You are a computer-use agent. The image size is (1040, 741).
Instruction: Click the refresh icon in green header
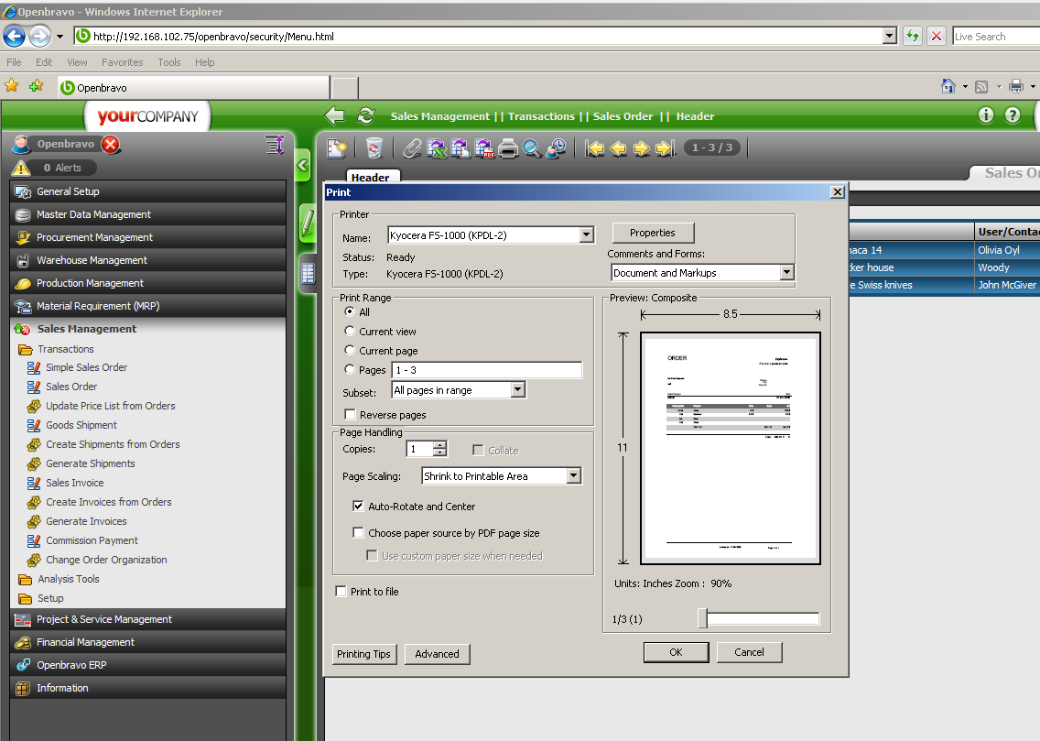[x=365, y=115]
